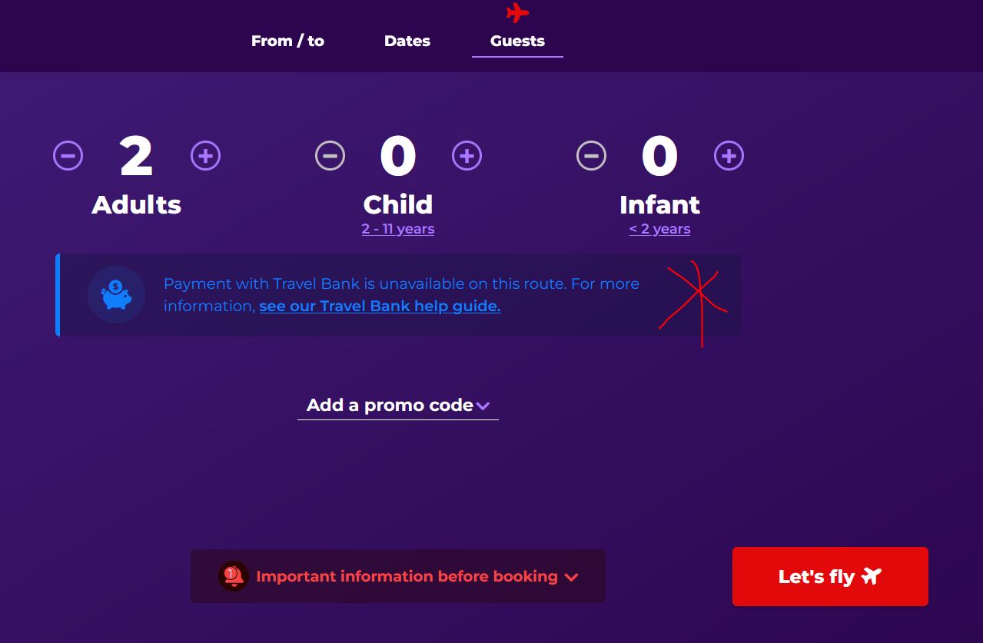Open the 2 - 11 years child info link
Screen dimensions: 983x643
[x=398, y=229]
